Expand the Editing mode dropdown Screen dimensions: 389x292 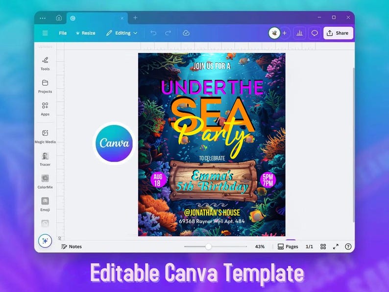click(x=122, y=33)
